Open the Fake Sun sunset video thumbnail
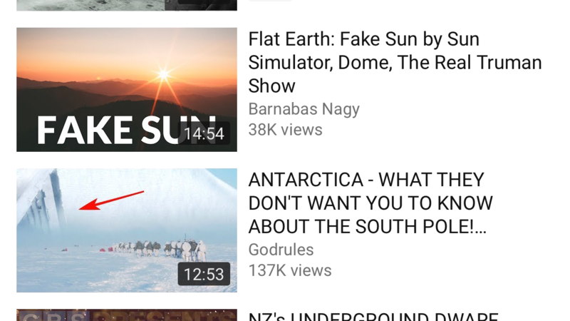 [127, 90]
